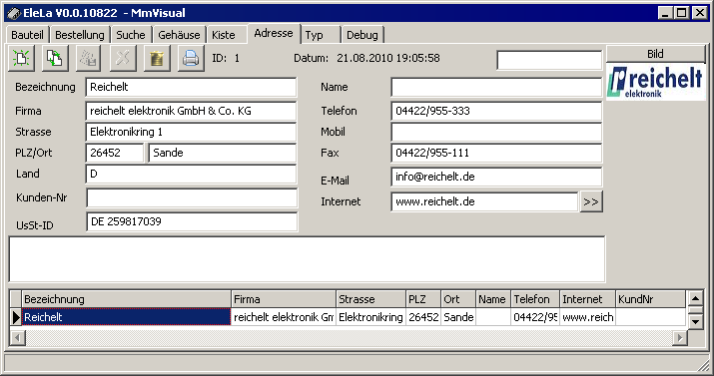Screen dimensions: 714x376
Task: Minimize the EleLa window
Action: [665, 13]
